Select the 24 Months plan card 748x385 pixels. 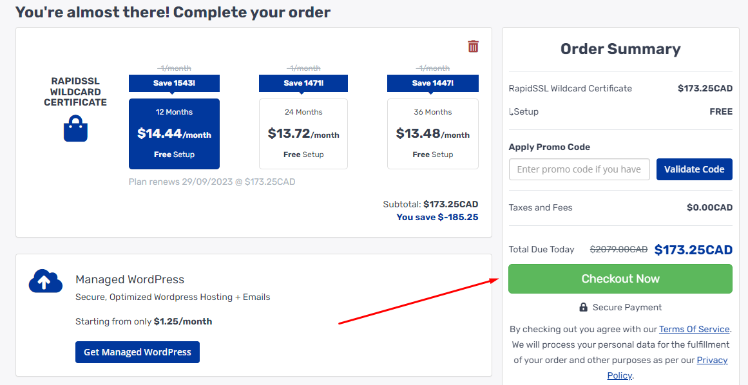303,133
